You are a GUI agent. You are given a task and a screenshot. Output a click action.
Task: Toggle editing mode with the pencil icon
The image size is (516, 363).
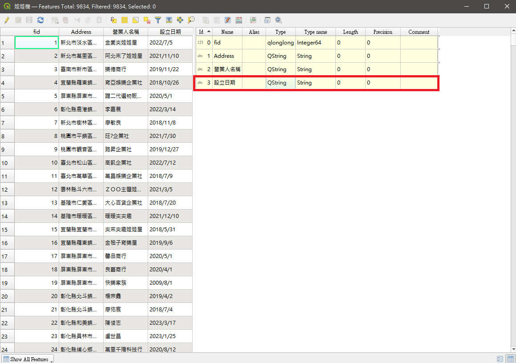pos(7,20)
